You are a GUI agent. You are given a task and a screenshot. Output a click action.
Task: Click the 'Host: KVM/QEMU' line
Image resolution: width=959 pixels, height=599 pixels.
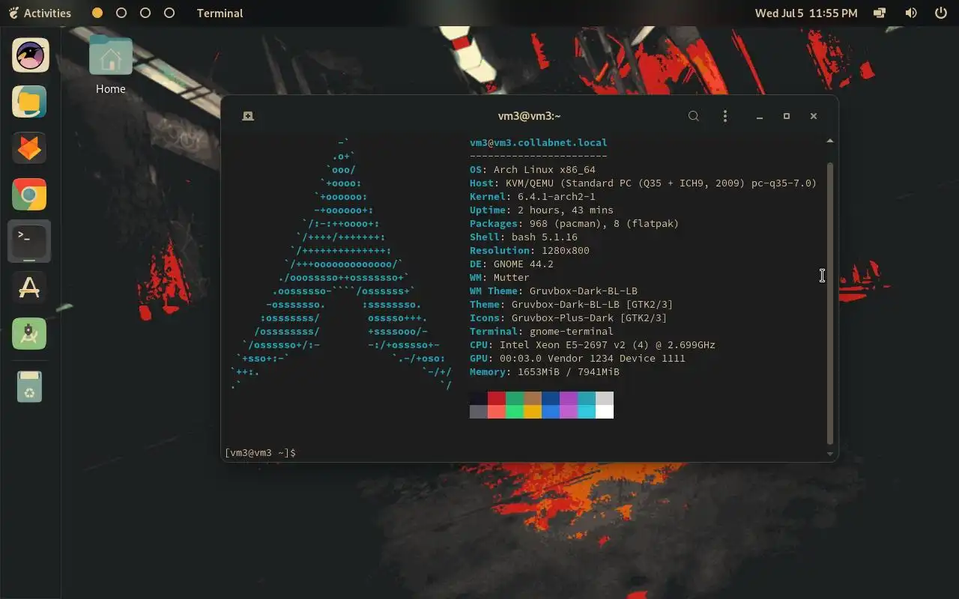point(644,183)
